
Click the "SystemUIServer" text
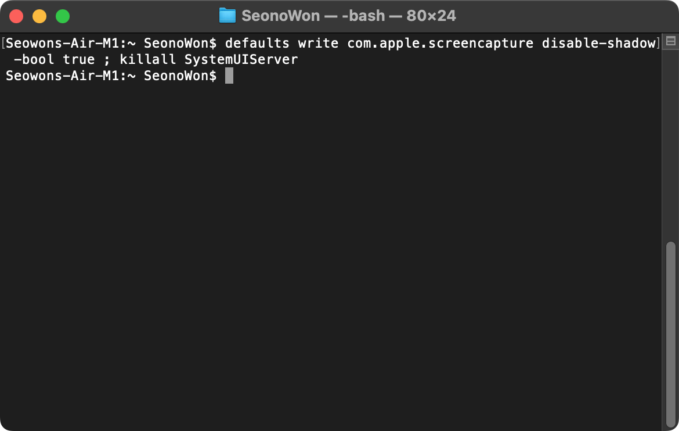click(x=241, y=59)
